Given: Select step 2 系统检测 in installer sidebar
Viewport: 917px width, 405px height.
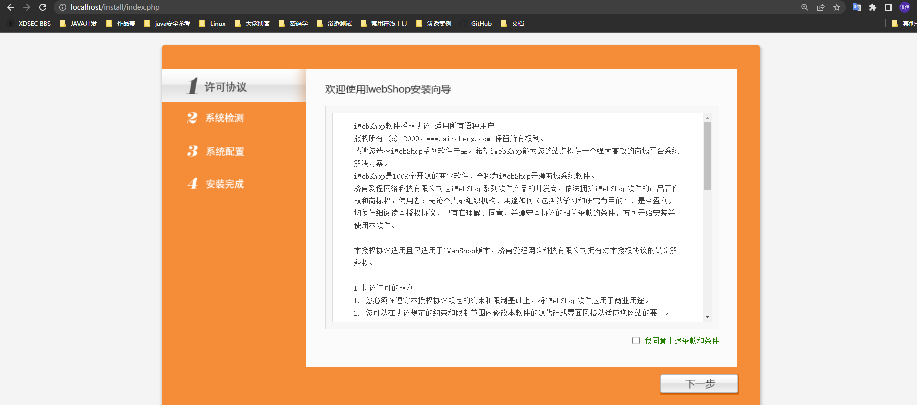Looking at the screenshot, I should click(216, 118).
